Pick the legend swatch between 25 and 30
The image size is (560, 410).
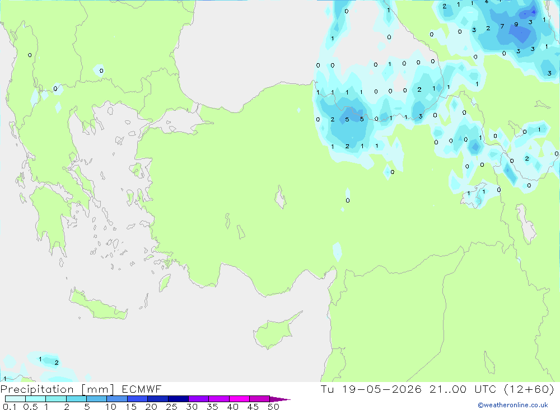tap(178, 399)
